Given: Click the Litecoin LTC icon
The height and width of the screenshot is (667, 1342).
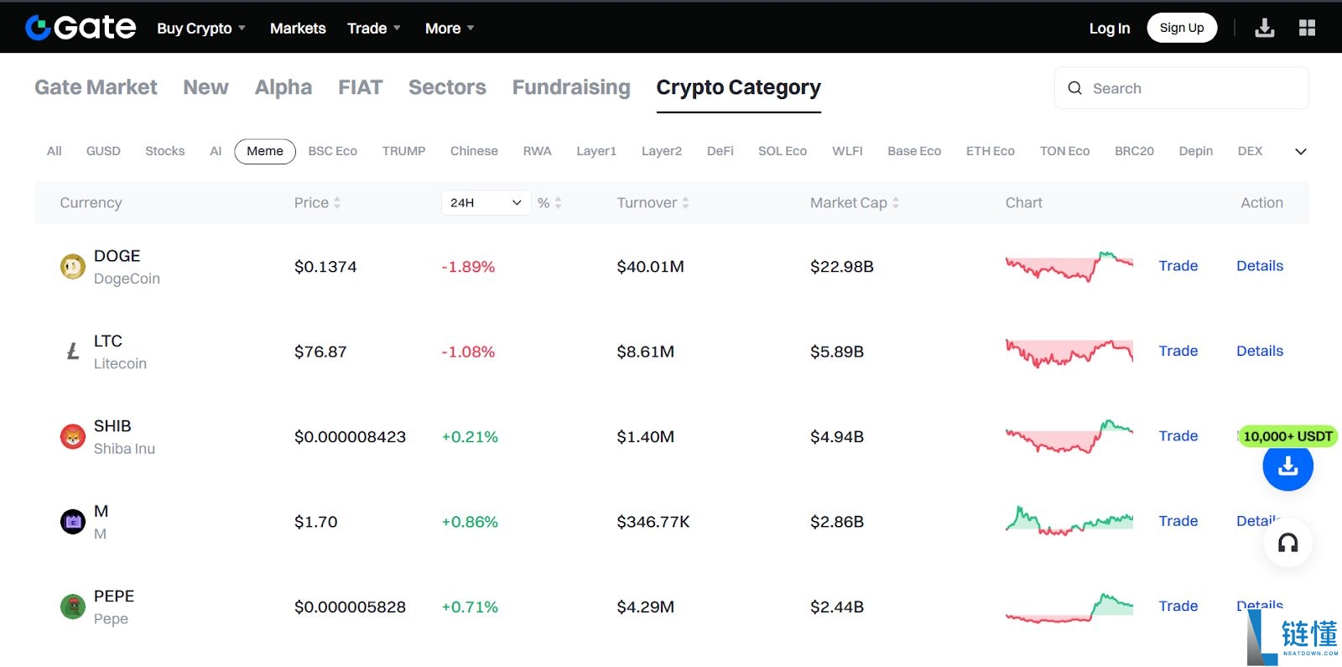Looking at the screenshot, I should 73,352.
